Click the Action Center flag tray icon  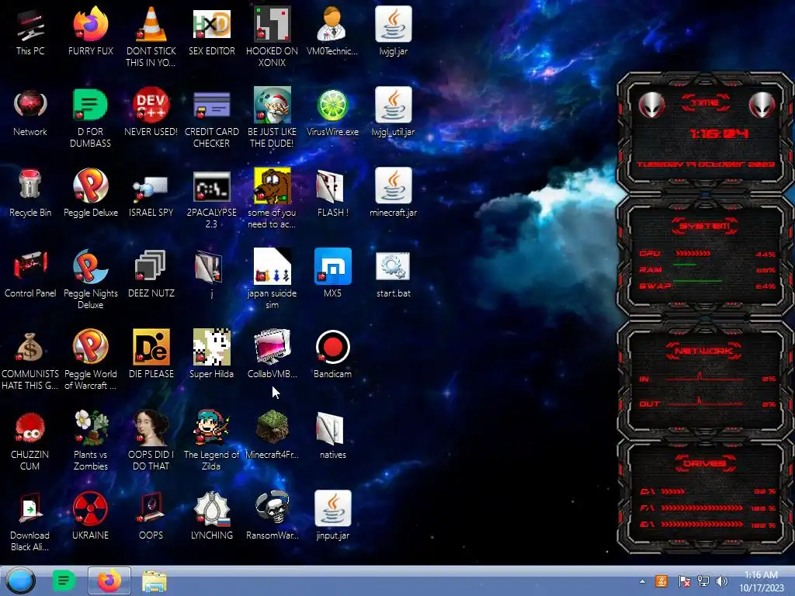(684, 581)
